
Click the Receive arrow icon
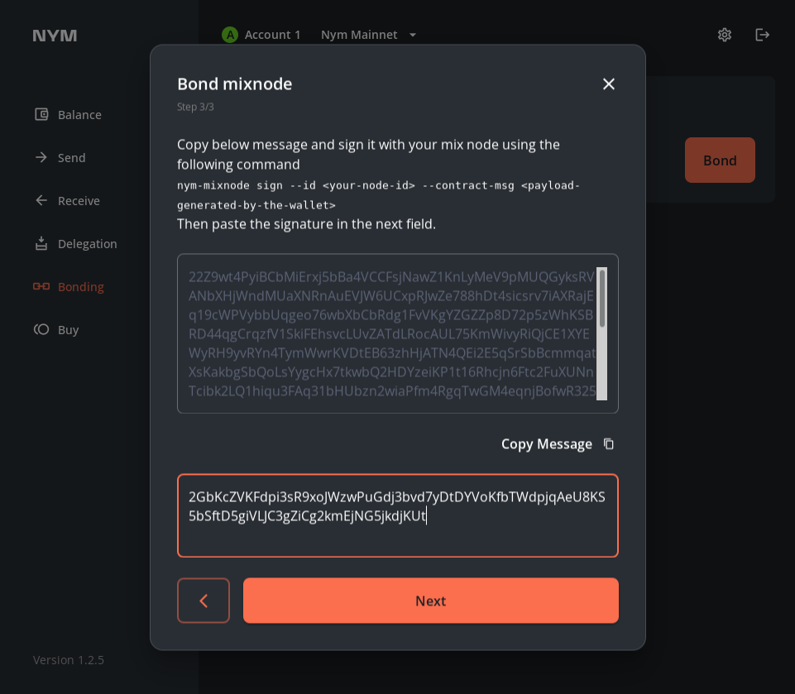41,200
